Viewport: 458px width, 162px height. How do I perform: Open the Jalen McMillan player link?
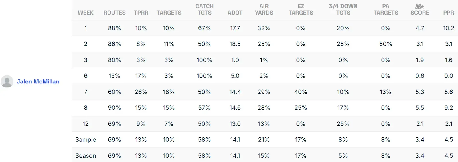click(x=38, y=82)
